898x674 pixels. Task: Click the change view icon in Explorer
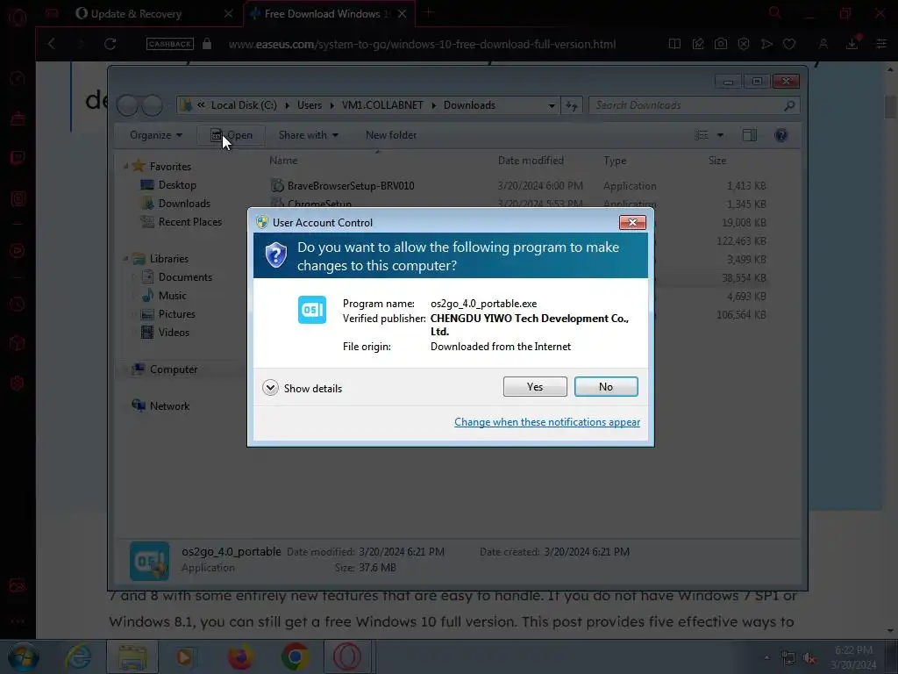(702, 135)
